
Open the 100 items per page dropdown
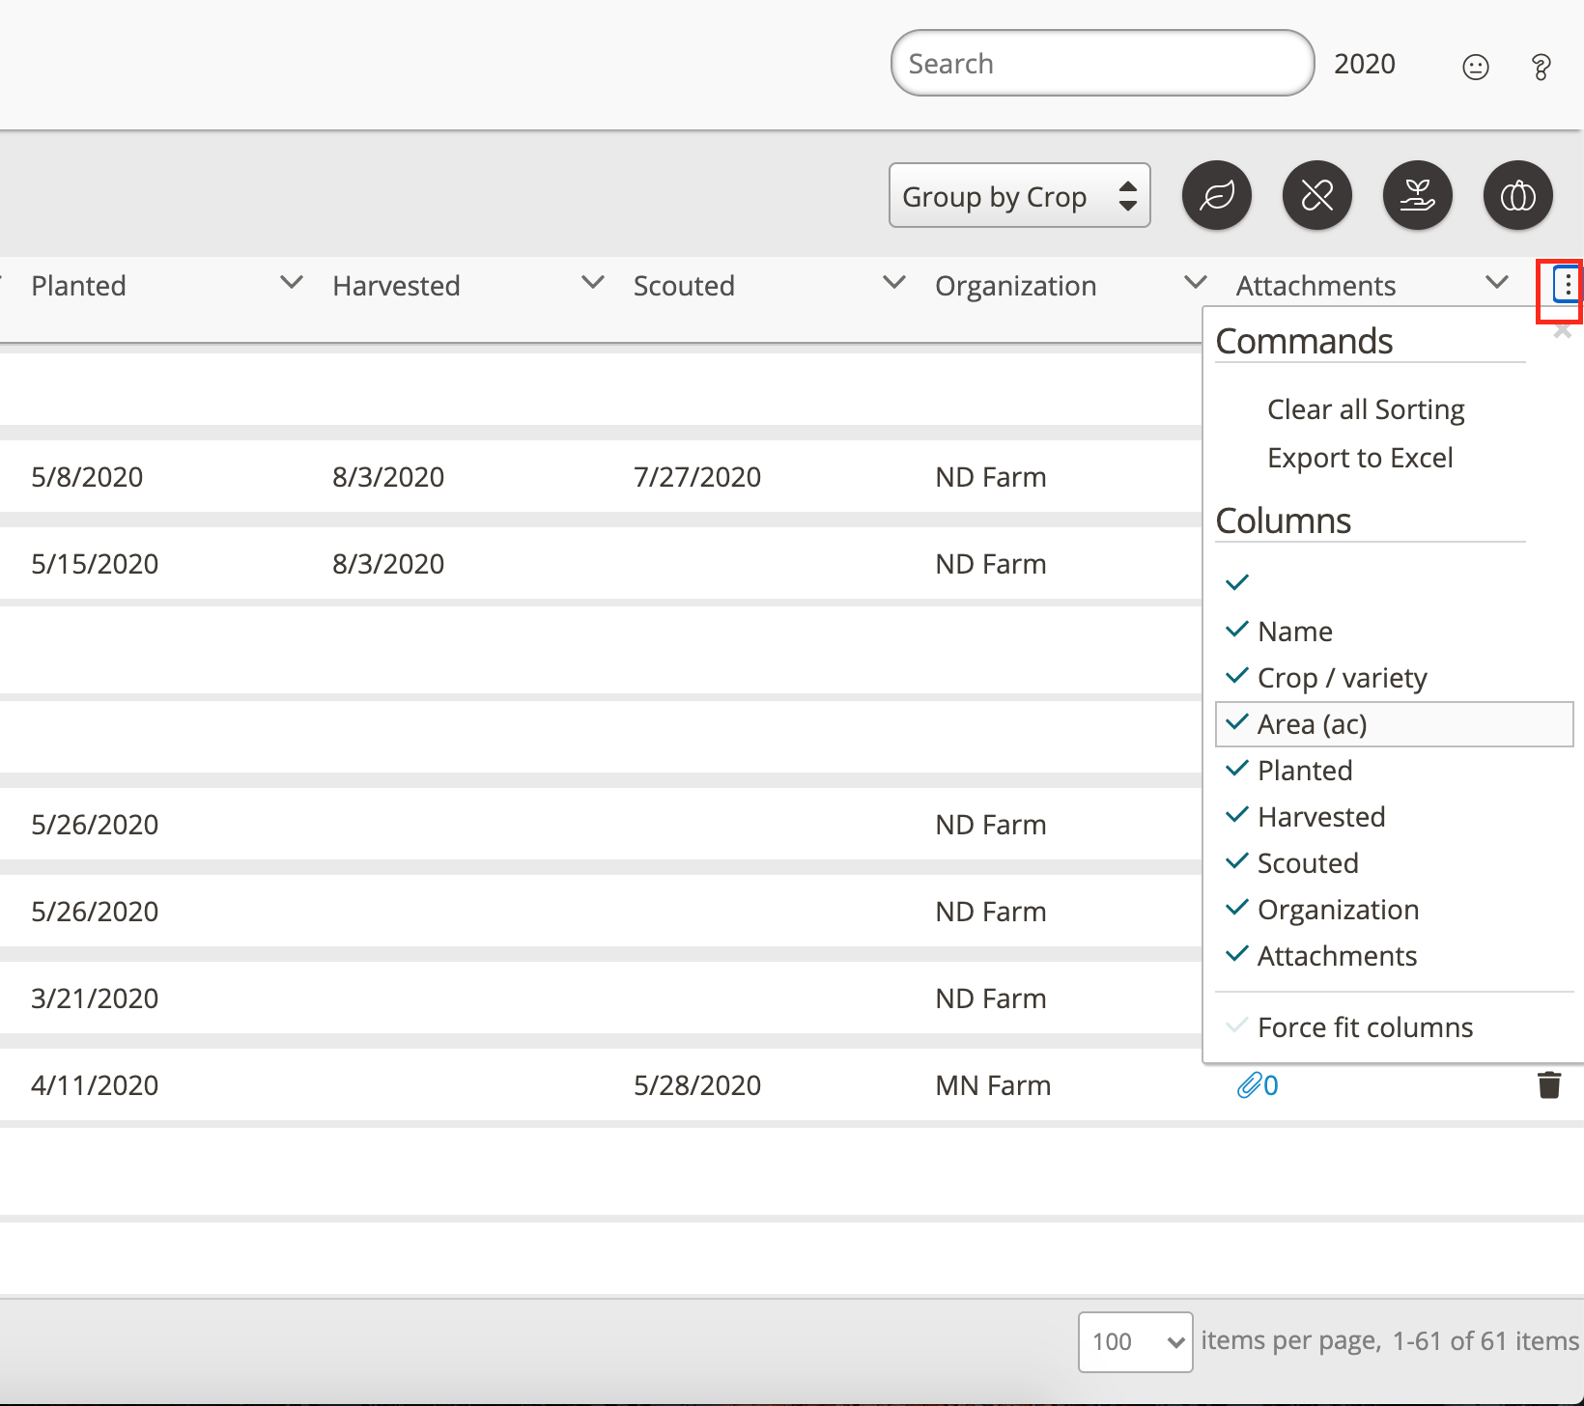coord(1136,1341)
